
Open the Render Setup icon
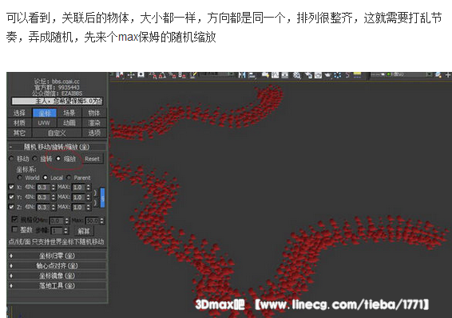click(308, 75)
